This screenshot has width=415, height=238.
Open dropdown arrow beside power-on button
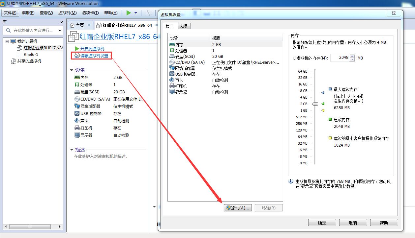135,13
